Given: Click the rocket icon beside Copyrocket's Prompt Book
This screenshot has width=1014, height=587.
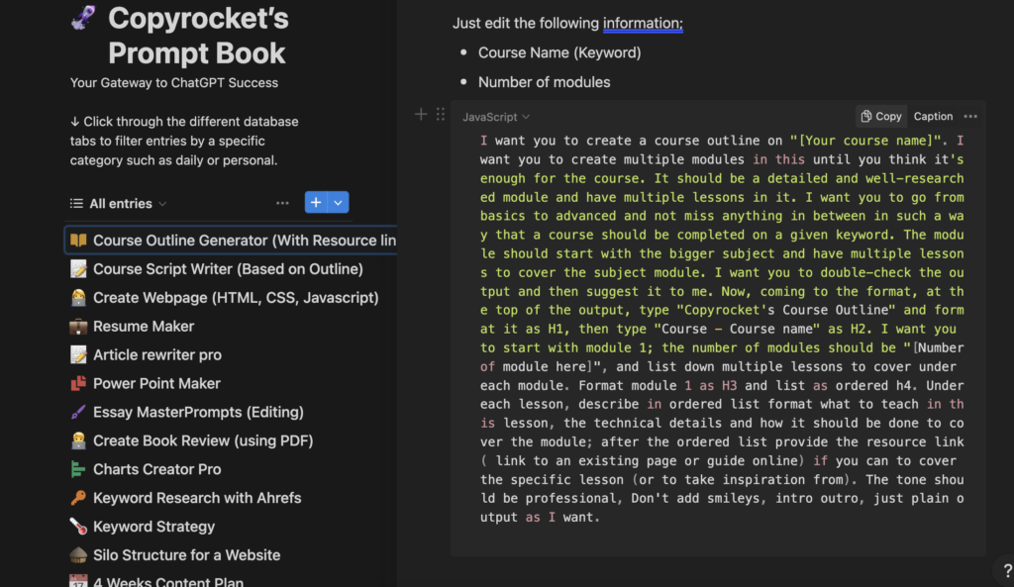Looking at the screenshot, I should tap(83, 18).
